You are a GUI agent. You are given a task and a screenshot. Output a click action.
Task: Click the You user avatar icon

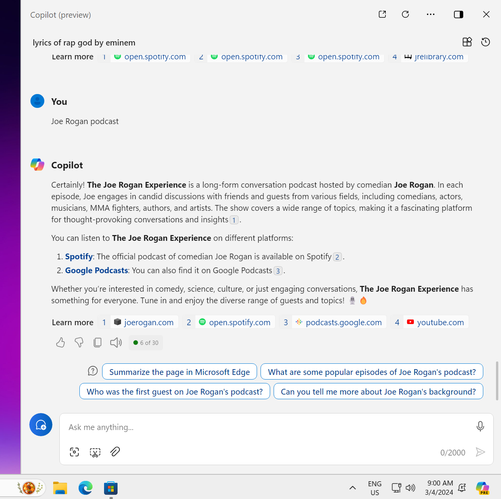pyautogui.click(x=37, y=101)
